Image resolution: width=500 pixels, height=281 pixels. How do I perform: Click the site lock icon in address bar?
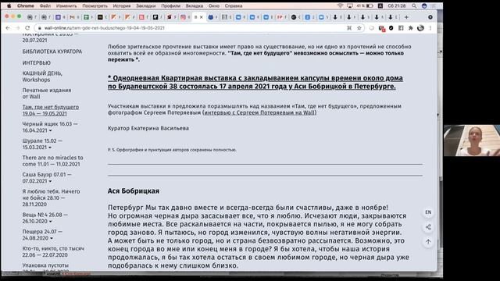[40, 28]
